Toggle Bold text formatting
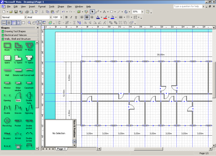 [67, 17]
